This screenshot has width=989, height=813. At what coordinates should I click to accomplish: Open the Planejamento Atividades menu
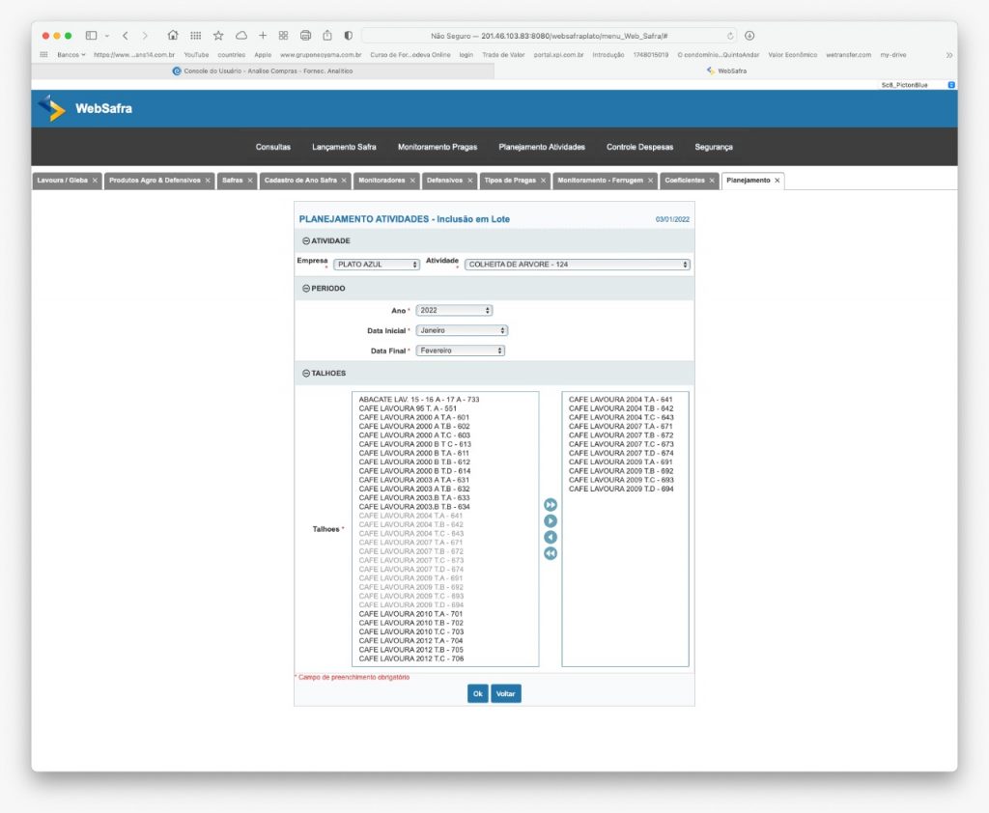pos(542,147)
